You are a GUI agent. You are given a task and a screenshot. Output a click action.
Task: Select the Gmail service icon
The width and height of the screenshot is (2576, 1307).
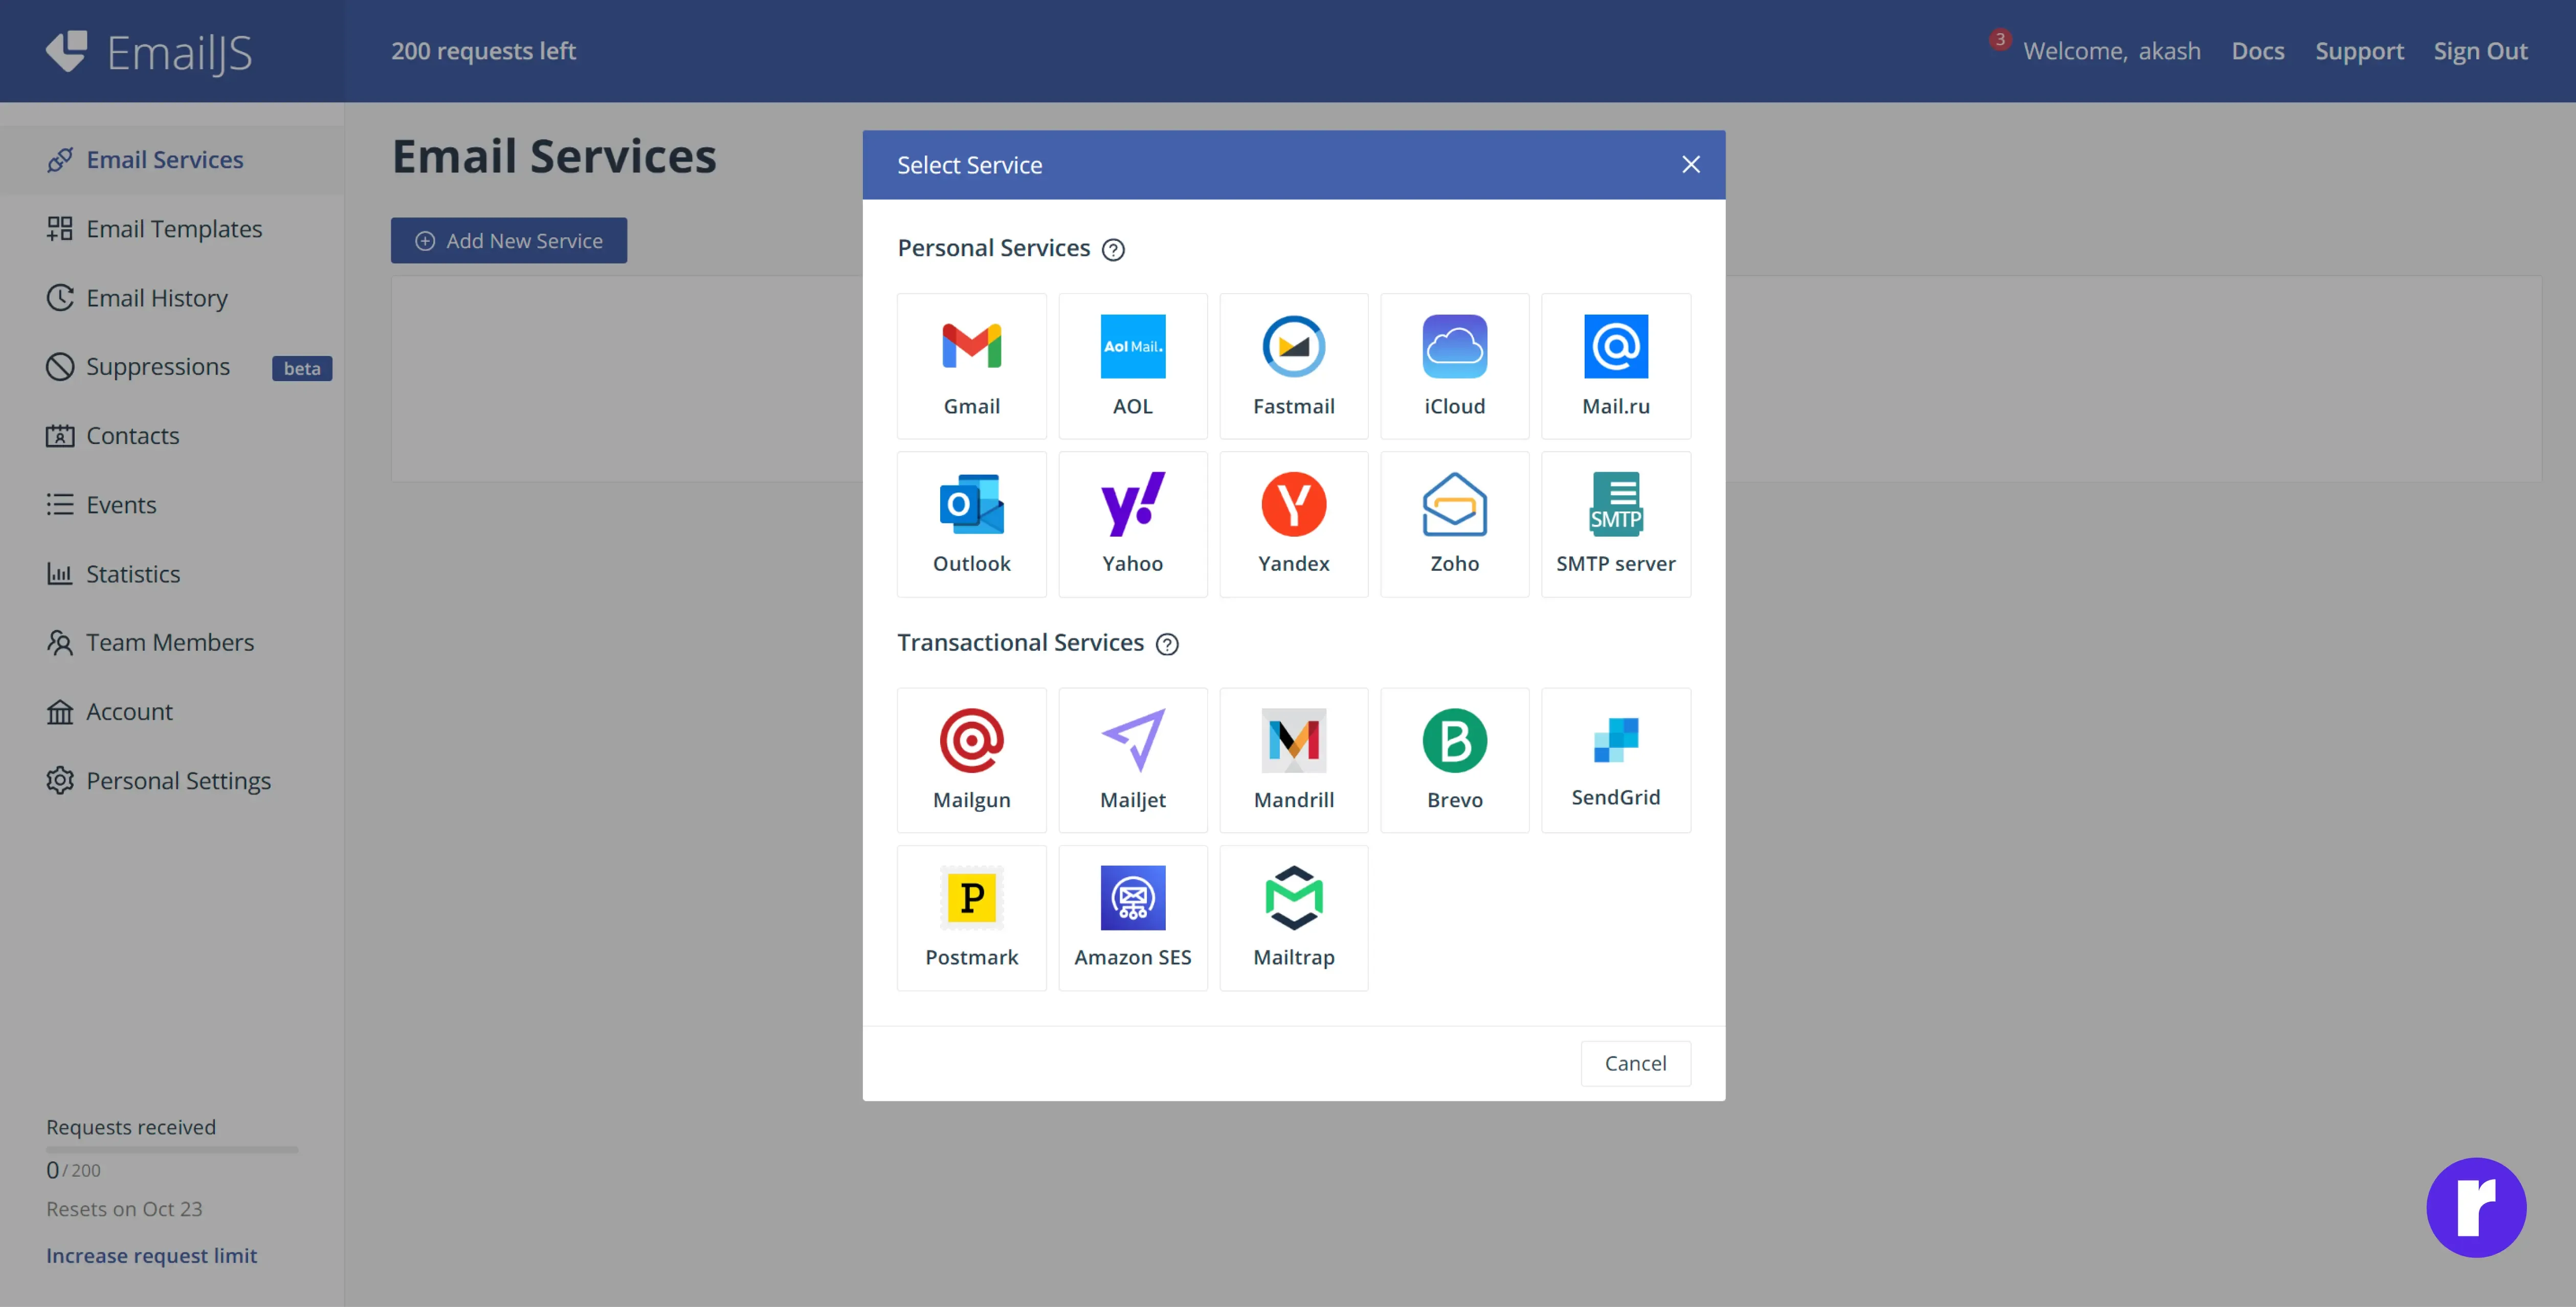point(971,366)
